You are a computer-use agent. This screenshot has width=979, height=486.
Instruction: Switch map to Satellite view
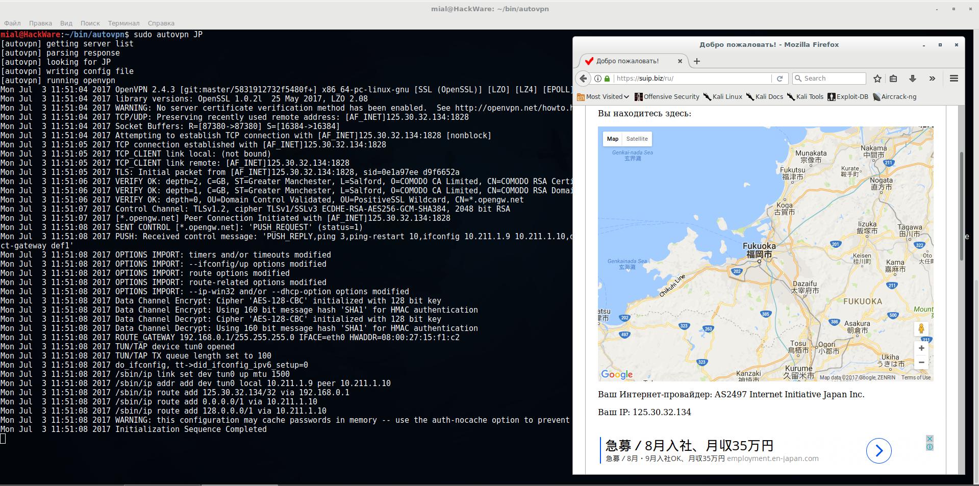coord(637,139)
